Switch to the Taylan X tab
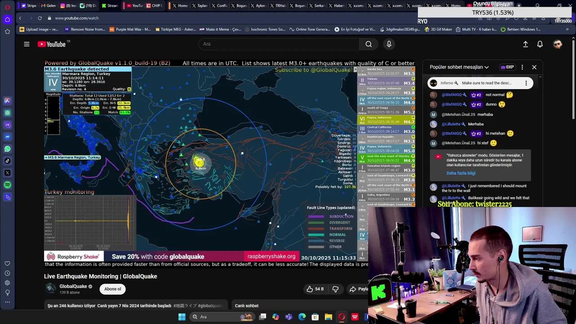Screen dimensions: 576x324 click(200, 5)
